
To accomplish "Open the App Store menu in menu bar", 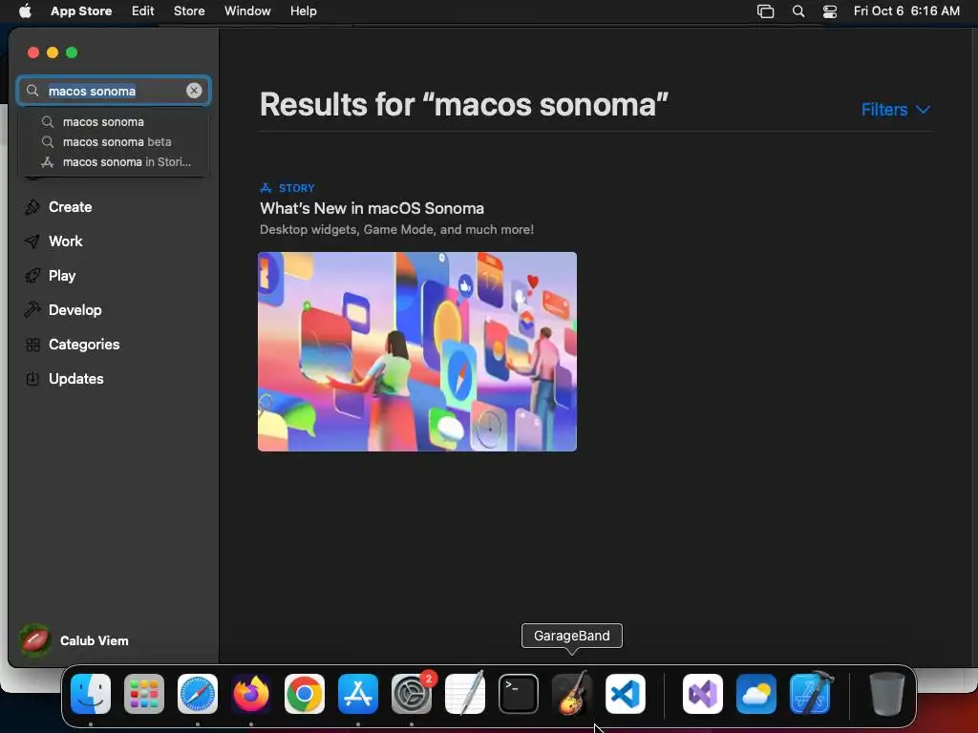I will 81,11.
